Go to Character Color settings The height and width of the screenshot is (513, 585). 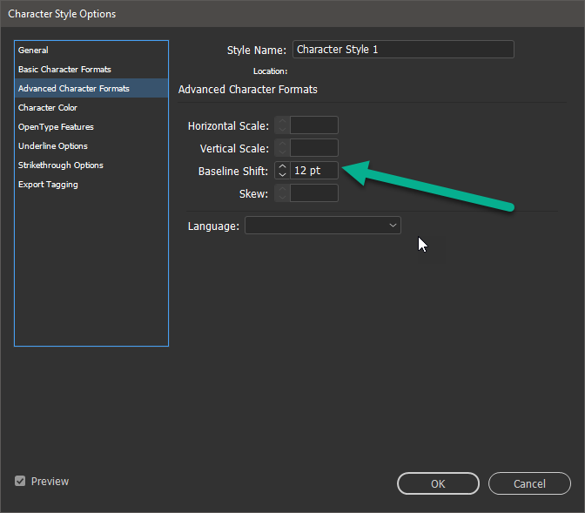[x=48, y=108]
